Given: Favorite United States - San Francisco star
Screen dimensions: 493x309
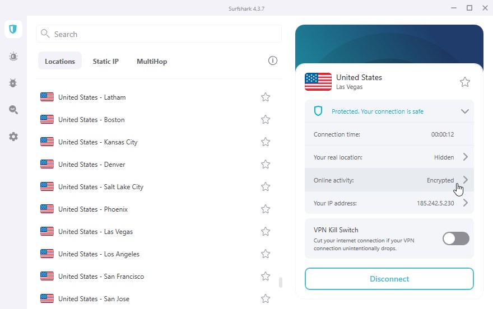Looking at the screenshot, I should (266, 277).
